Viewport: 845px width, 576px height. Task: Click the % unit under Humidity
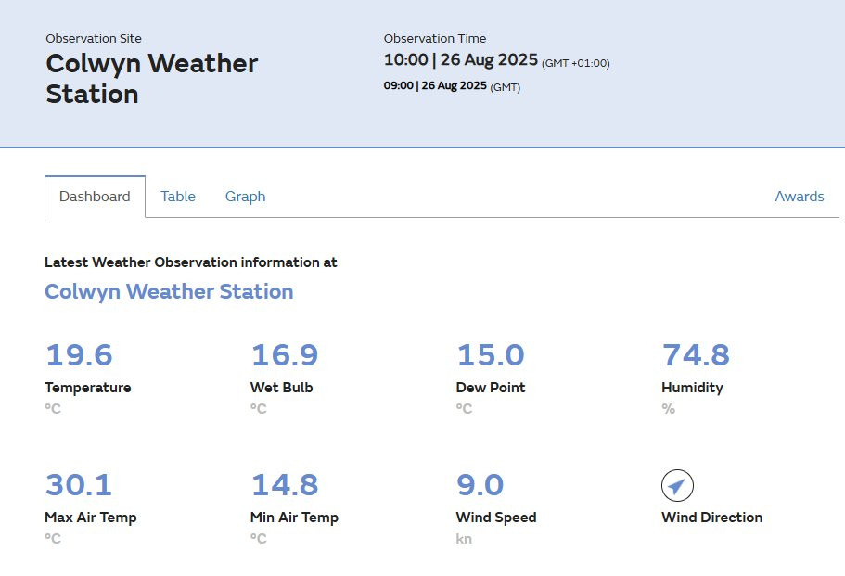(668, 409)
